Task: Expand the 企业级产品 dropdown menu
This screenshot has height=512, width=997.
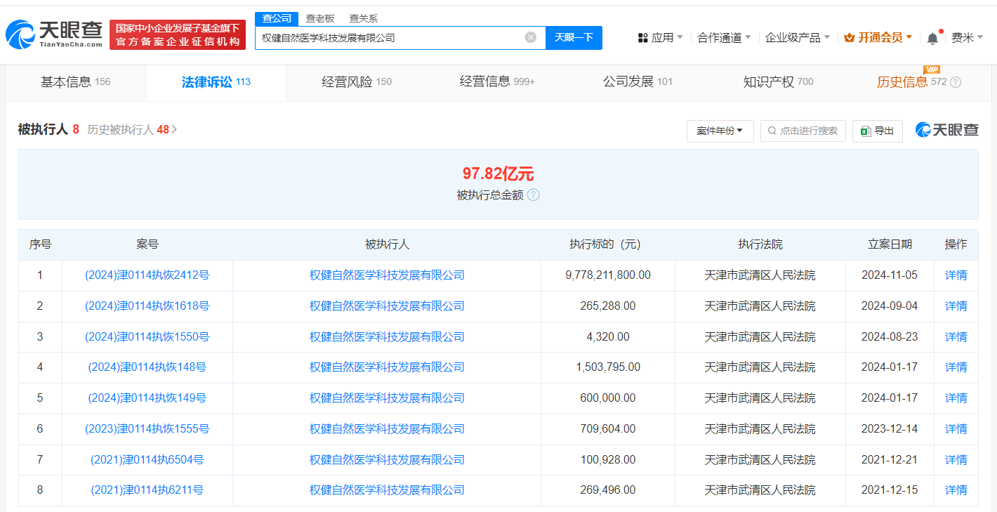Action: [x=797, y=38]
